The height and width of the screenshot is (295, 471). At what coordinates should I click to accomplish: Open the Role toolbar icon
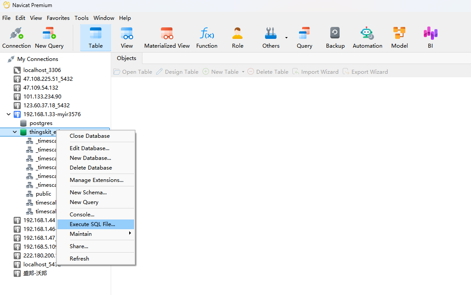237,38
